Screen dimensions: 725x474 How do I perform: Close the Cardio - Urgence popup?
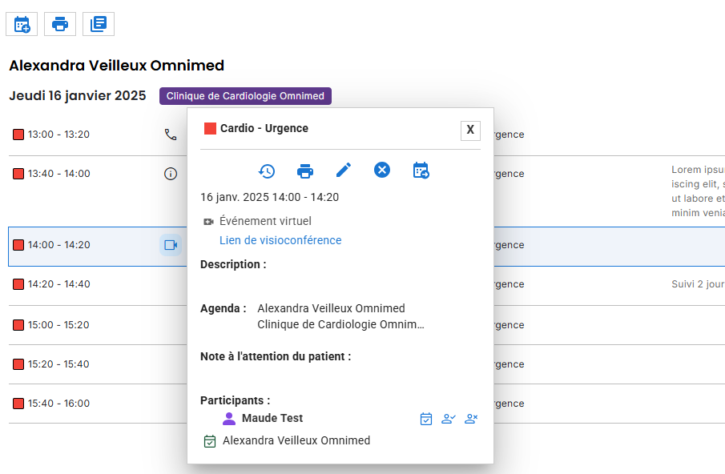point(470,131)
